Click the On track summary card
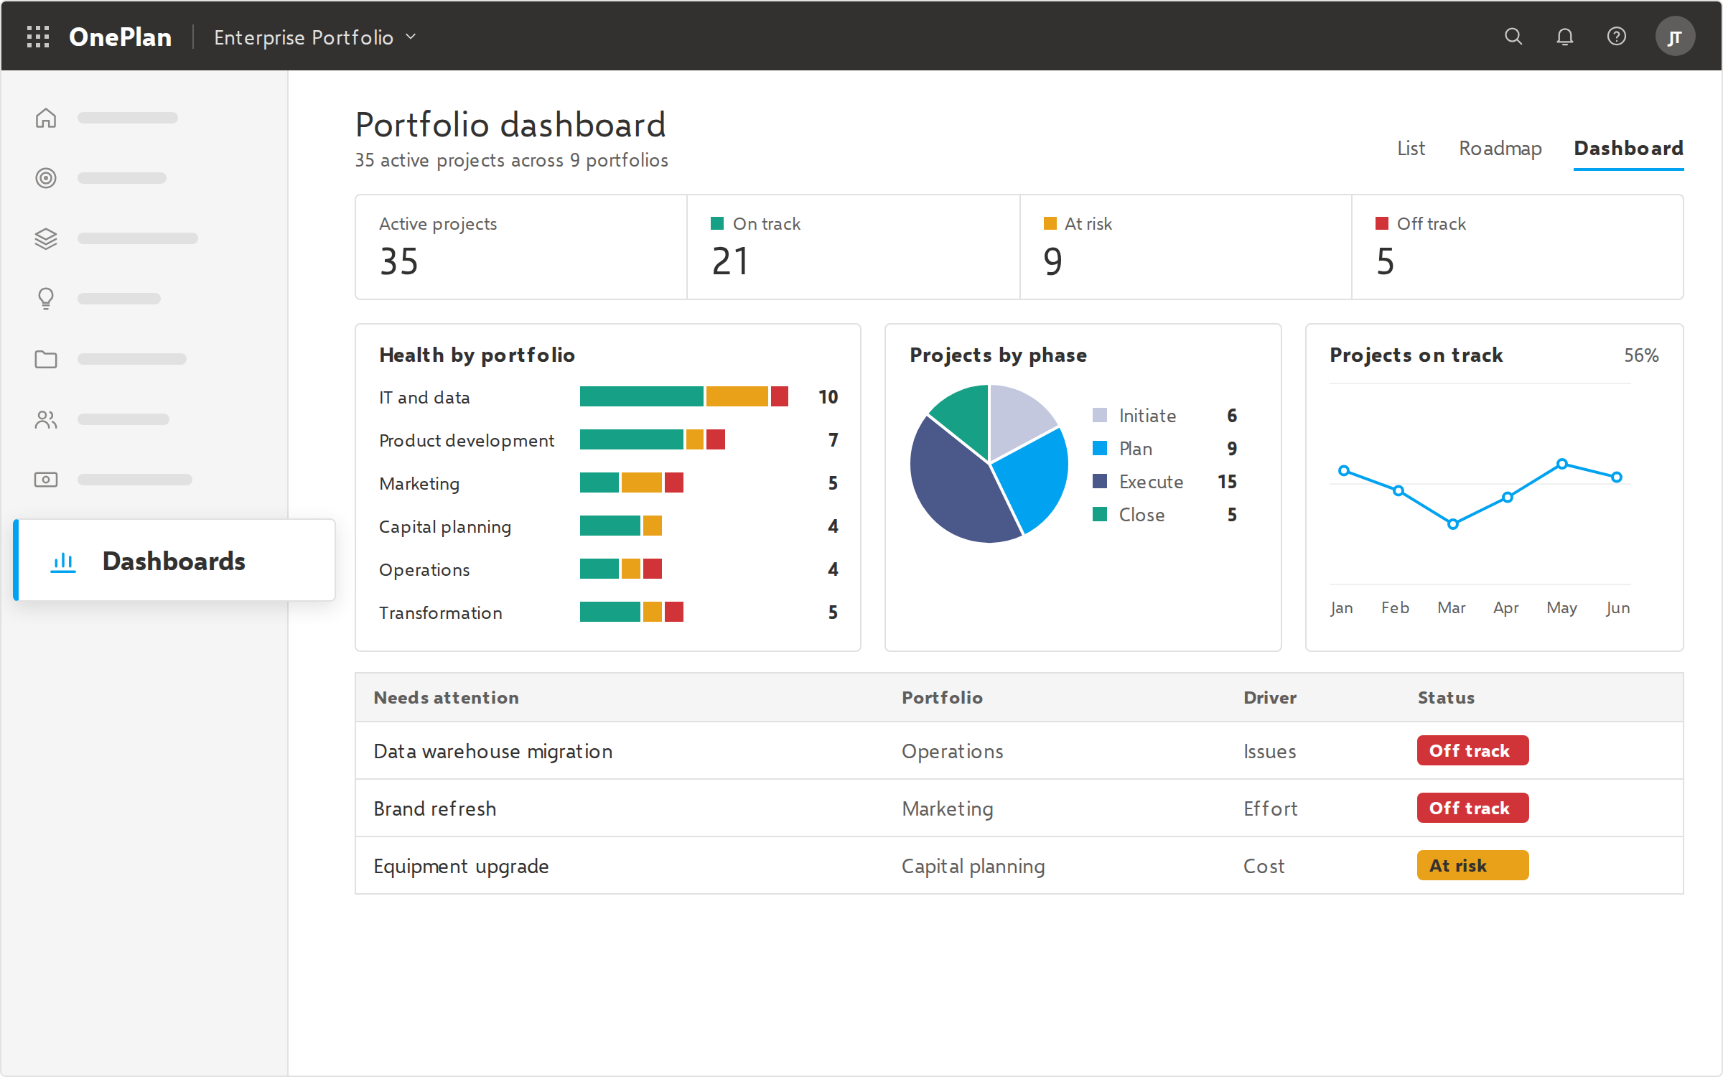This screenshot has height=1077, width=1723. click(854, 247)
